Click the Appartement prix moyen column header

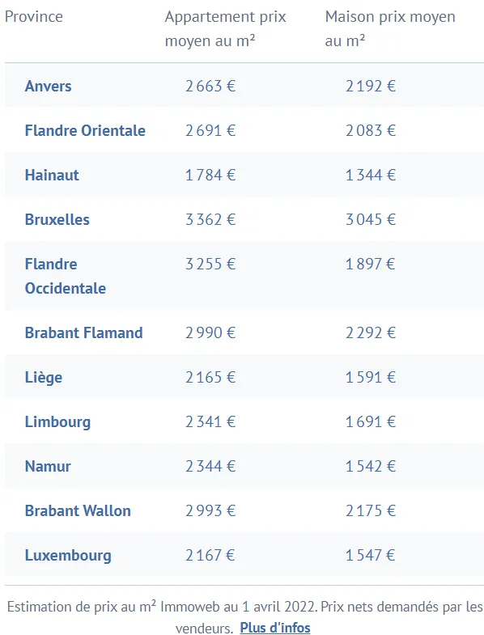pos(225,28)
